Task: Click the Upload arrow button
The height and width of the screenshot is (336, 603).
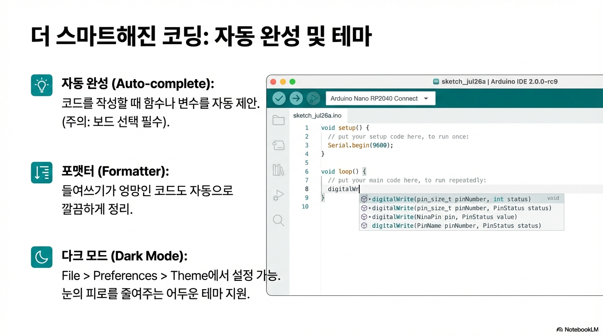Action: (x=296, y=98)
